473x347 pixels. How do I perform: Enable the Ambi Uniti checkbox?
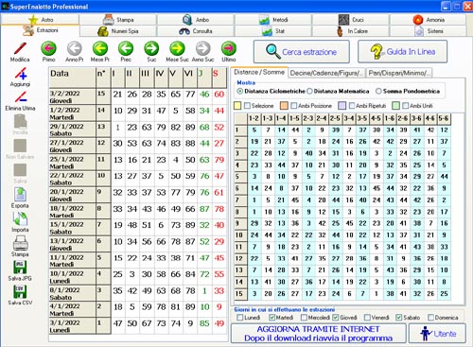coord(406,106)
